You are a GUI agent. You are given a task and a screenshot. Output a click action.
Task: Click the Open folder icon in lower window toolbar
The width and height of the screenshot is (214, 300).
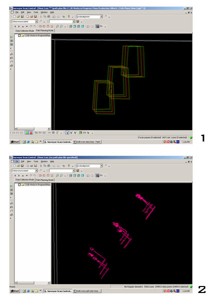tap(18, 166)
